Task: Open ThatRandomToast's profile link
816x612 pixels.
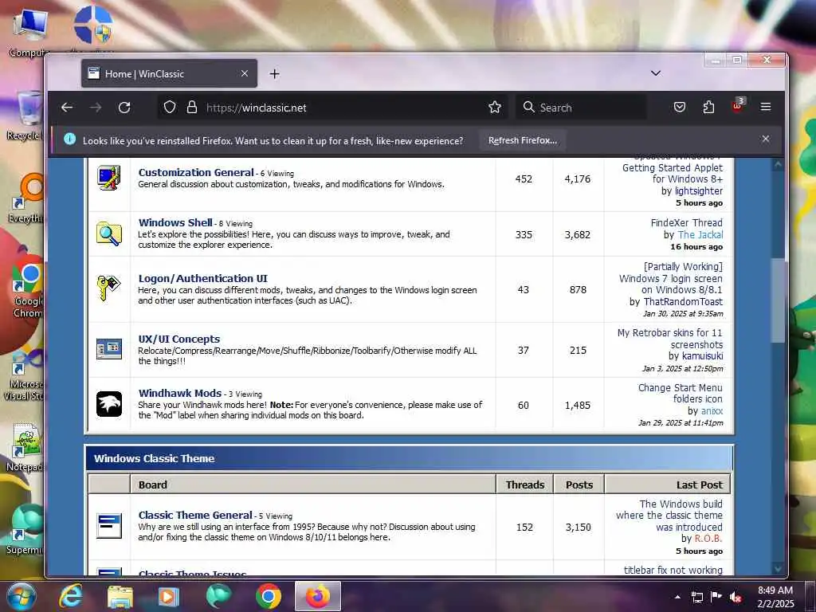Action: (683, 302)
